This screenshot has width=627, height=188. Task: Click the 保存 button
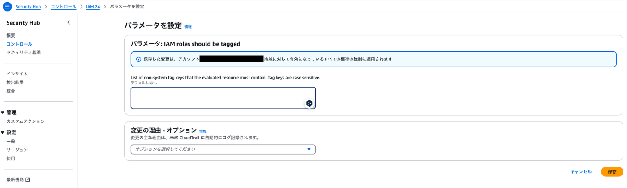(x=612, y=171)
